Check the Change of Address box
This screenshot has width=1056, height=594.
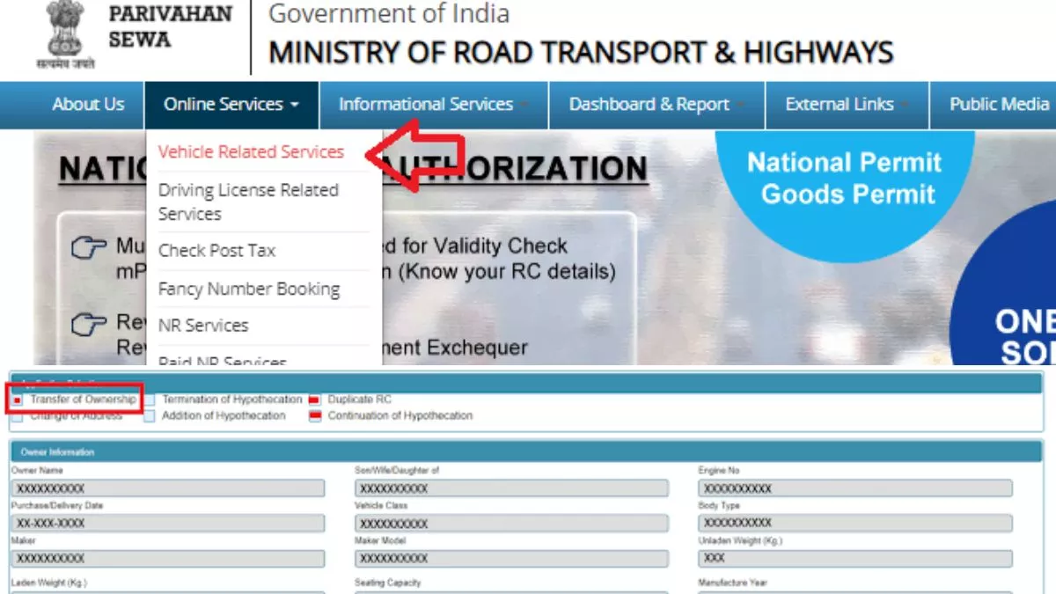[18, 416]
